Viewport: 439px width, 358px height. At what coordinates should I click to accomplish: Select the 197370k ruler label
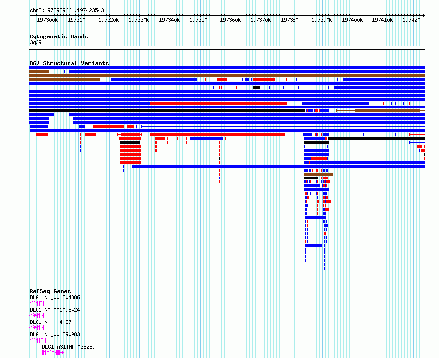pos(260,20)
